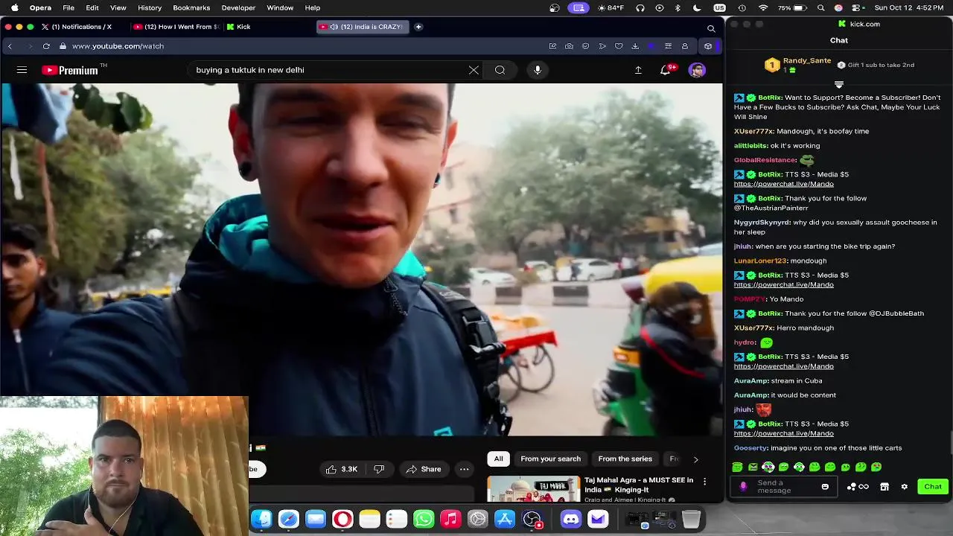This screenshot has width=953, height=536.
Task: Open Opera Easy Setup sliders icon
Action: pyautogui.click(x=668, y=46)
